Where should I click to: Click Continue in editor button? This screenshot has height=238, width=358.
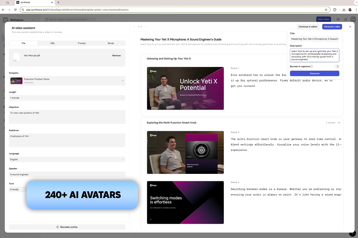pos(308,26)
